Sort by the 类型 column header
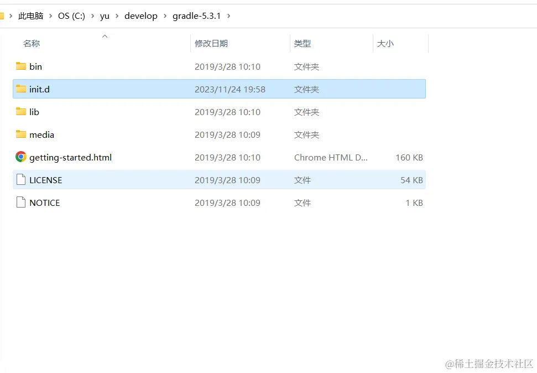 303,44
